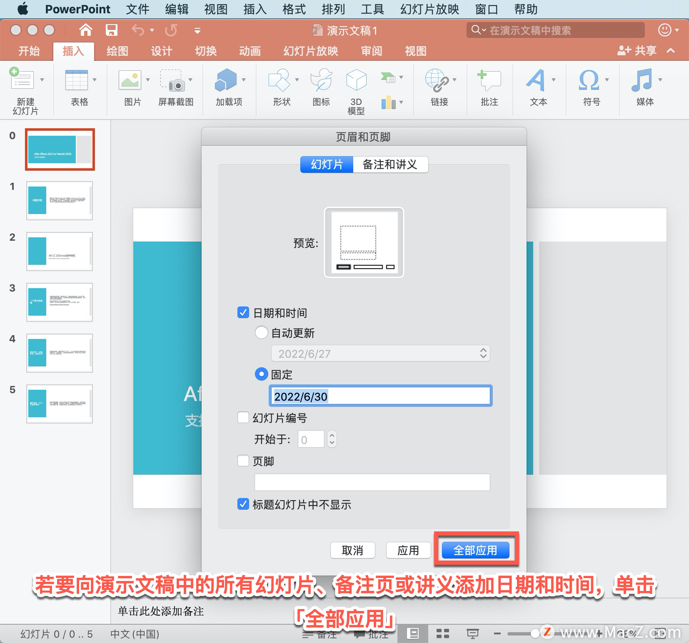Click the SmartArt icon
689x643 pixels.
(388, 77)
